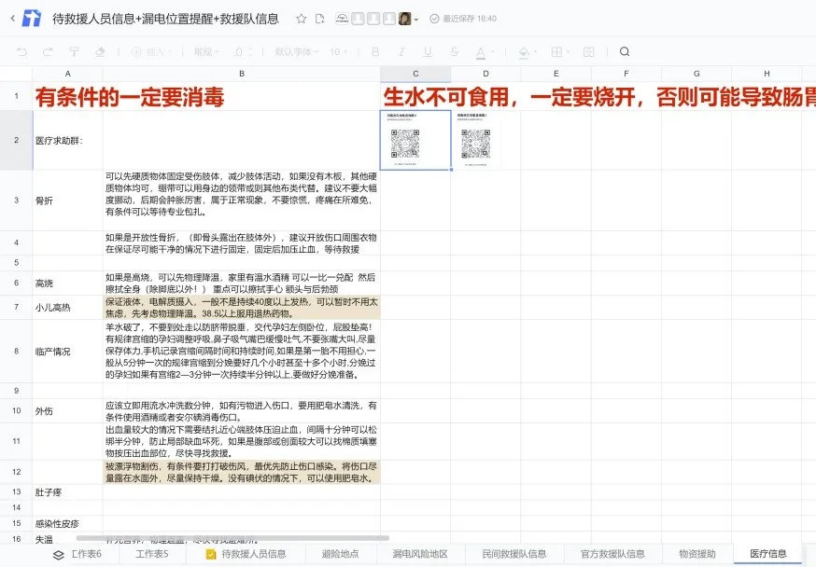Apply the fill color bucket
Image resolution: width=816 pixels, height=567 pixels.
pyautogui.click(x=524, y=52)
